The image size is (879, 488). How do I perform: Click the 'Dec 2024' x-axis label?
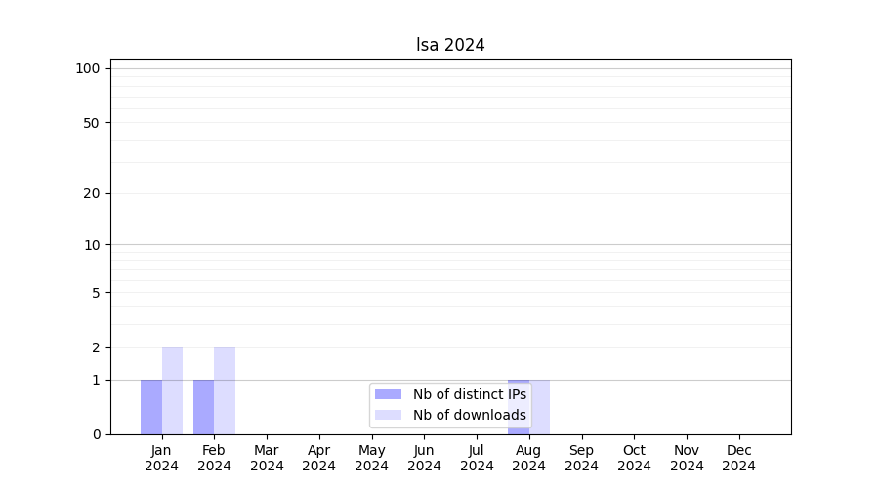click(x=738, y=458)
